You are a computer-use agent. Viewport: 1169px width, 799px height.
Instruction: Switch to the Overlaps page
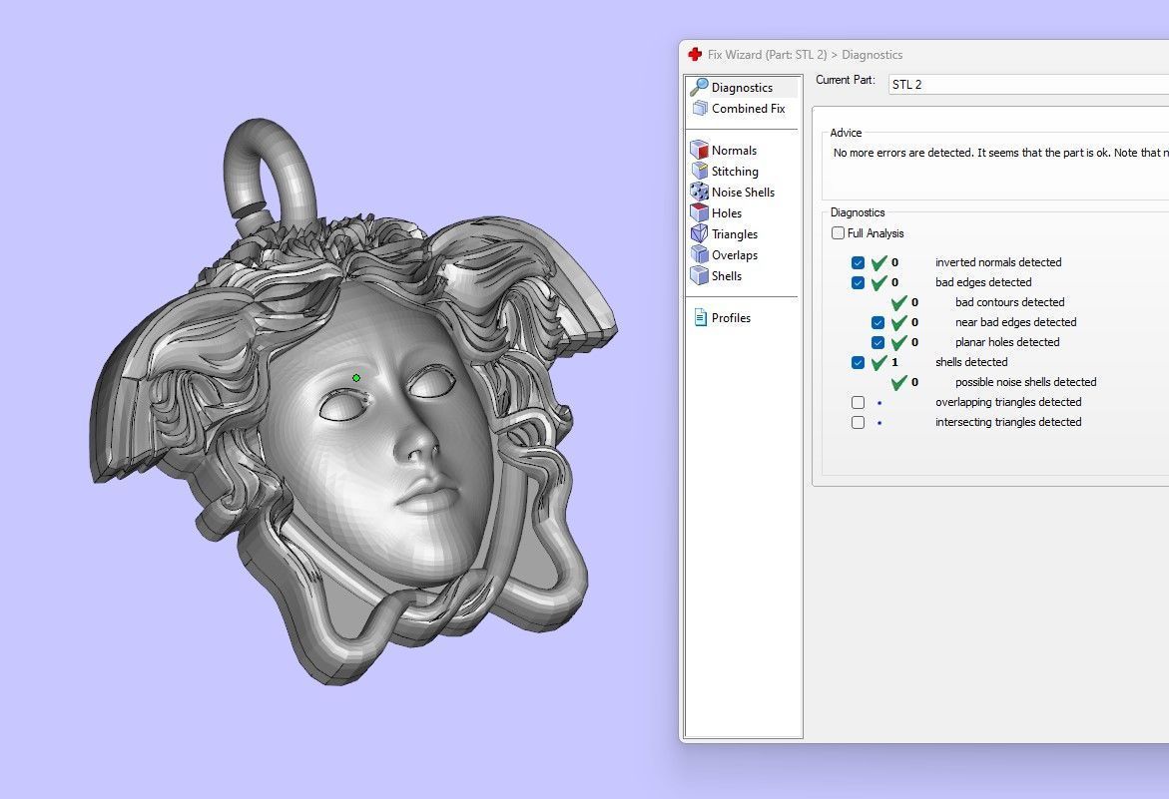(735, 254)
